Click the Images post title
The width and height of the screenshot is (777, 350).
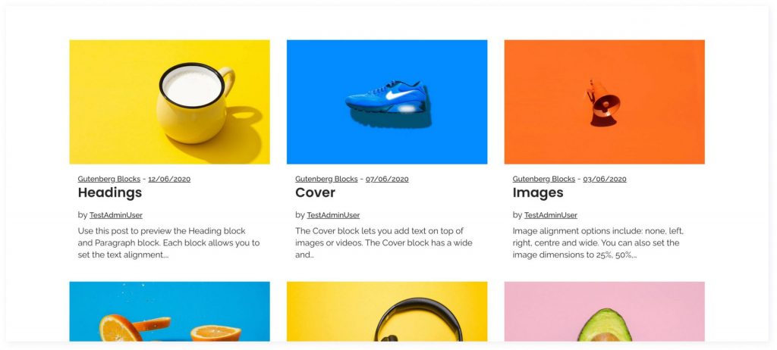[538, 192]
